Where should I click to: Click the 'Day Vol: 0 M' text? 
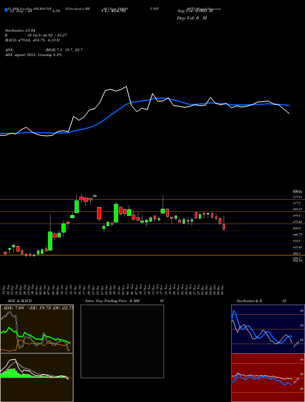192,18
